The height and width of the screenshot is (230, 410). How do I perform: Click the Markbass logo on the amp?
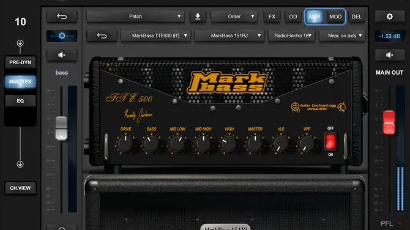coord(226,83)
